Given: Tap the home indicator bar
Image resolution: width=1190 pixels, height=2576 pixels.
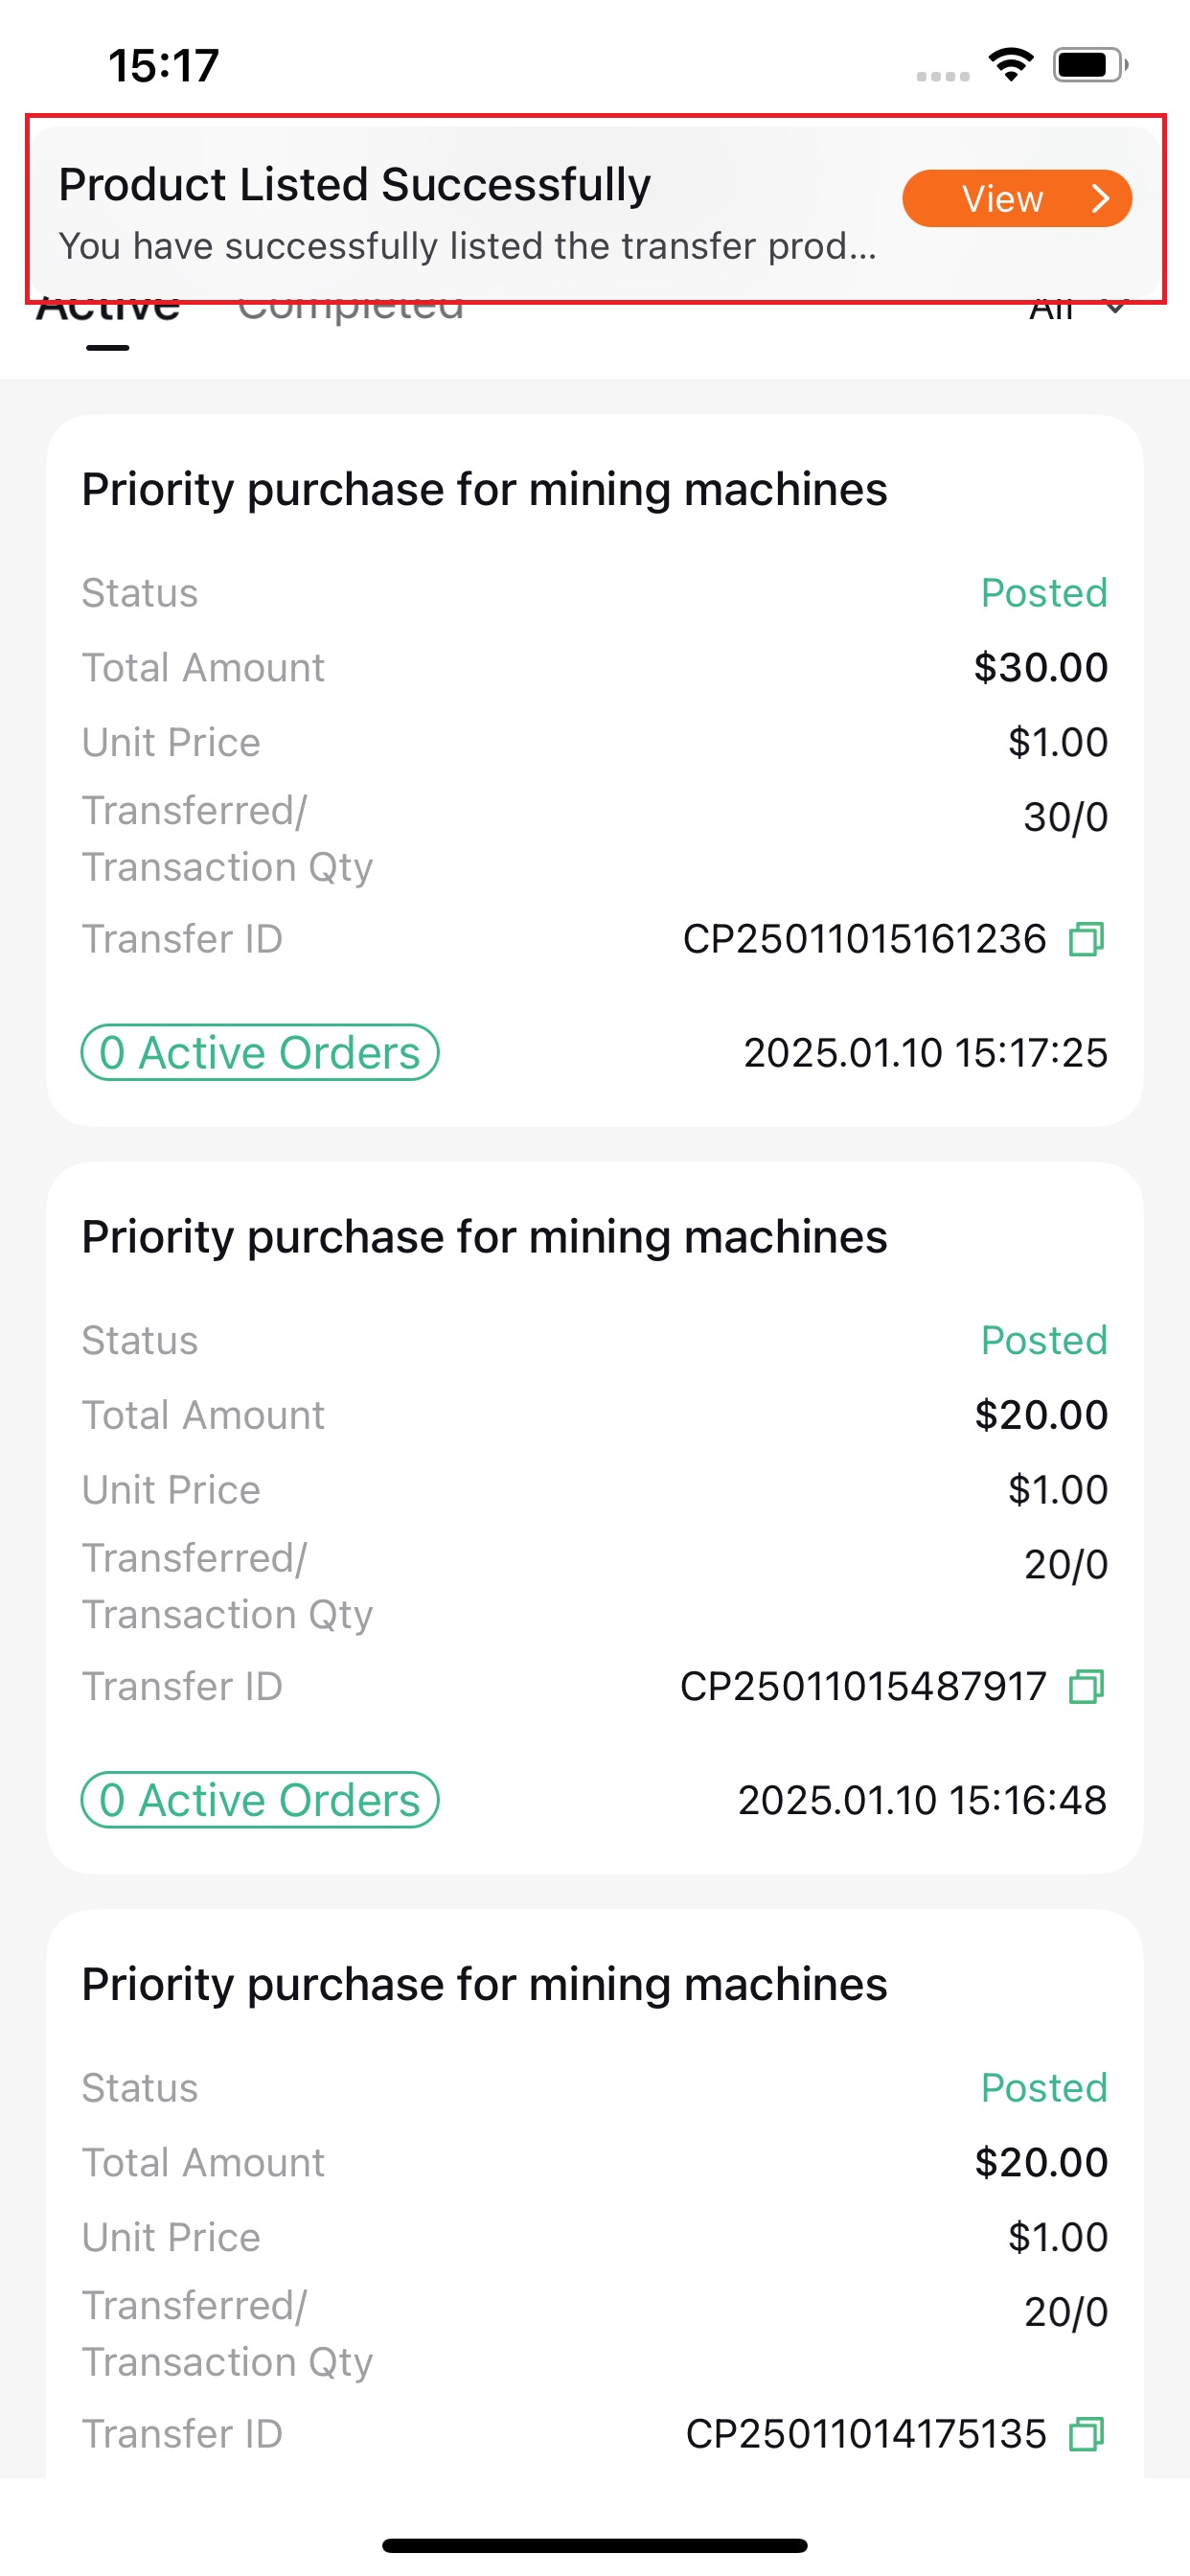Looking at the screenshot, I should (595, 2545).
